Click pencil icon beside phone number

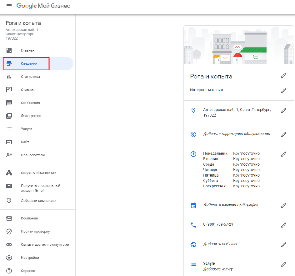[x=284, y=225]
